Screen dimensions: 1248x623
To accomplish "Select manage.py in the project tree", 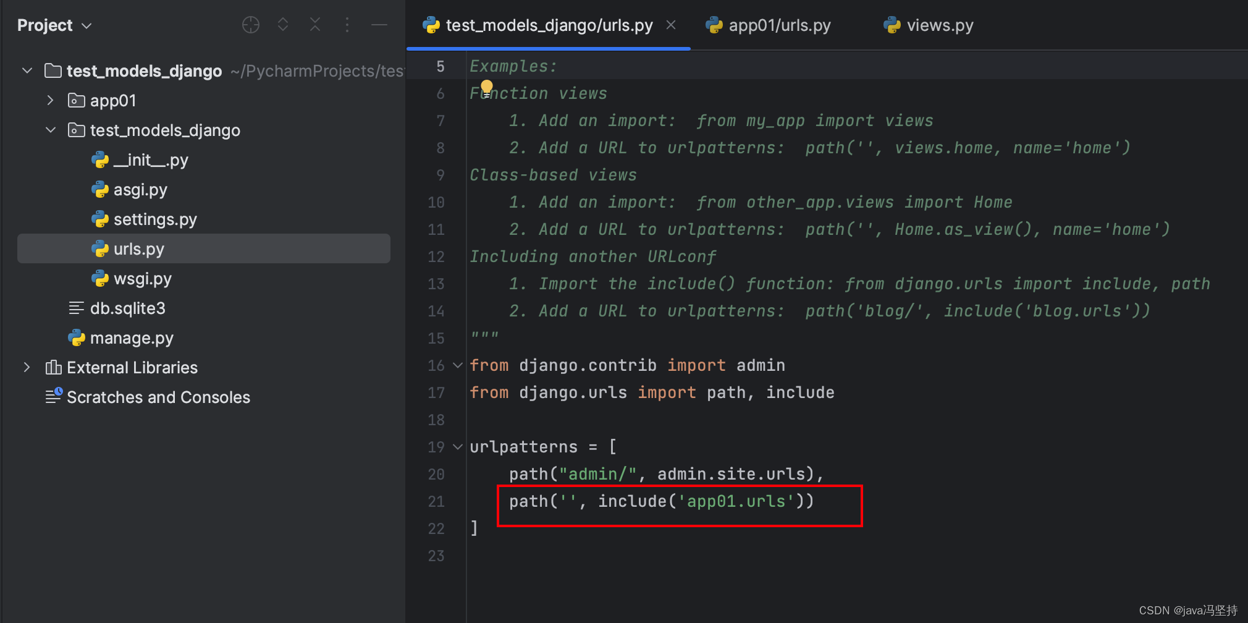I will click(x=131, y=338).
